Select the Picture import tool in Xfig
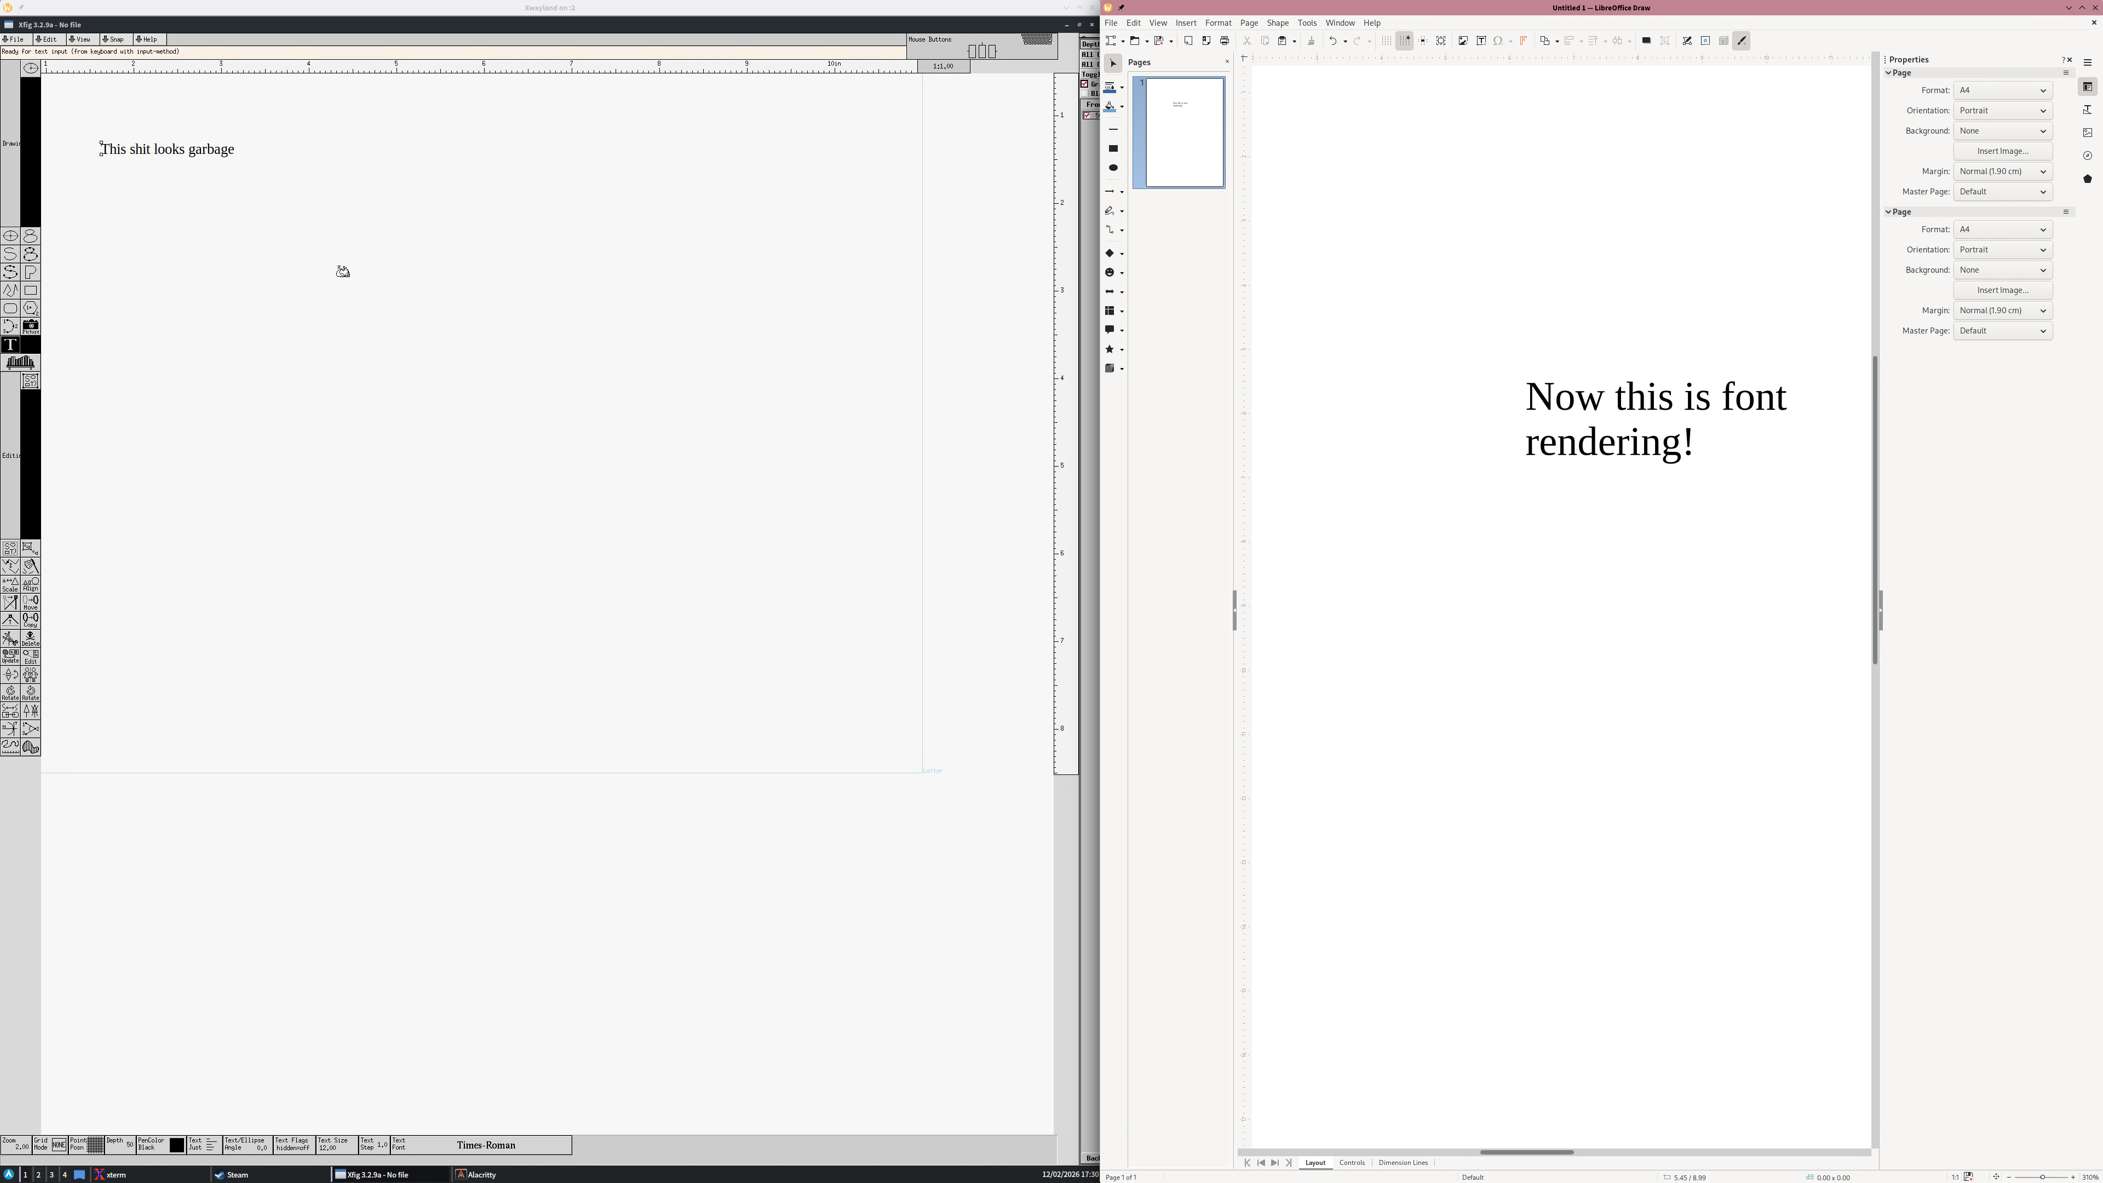The height and width of the screenshot is (1183, 2103). click(30, 326)
